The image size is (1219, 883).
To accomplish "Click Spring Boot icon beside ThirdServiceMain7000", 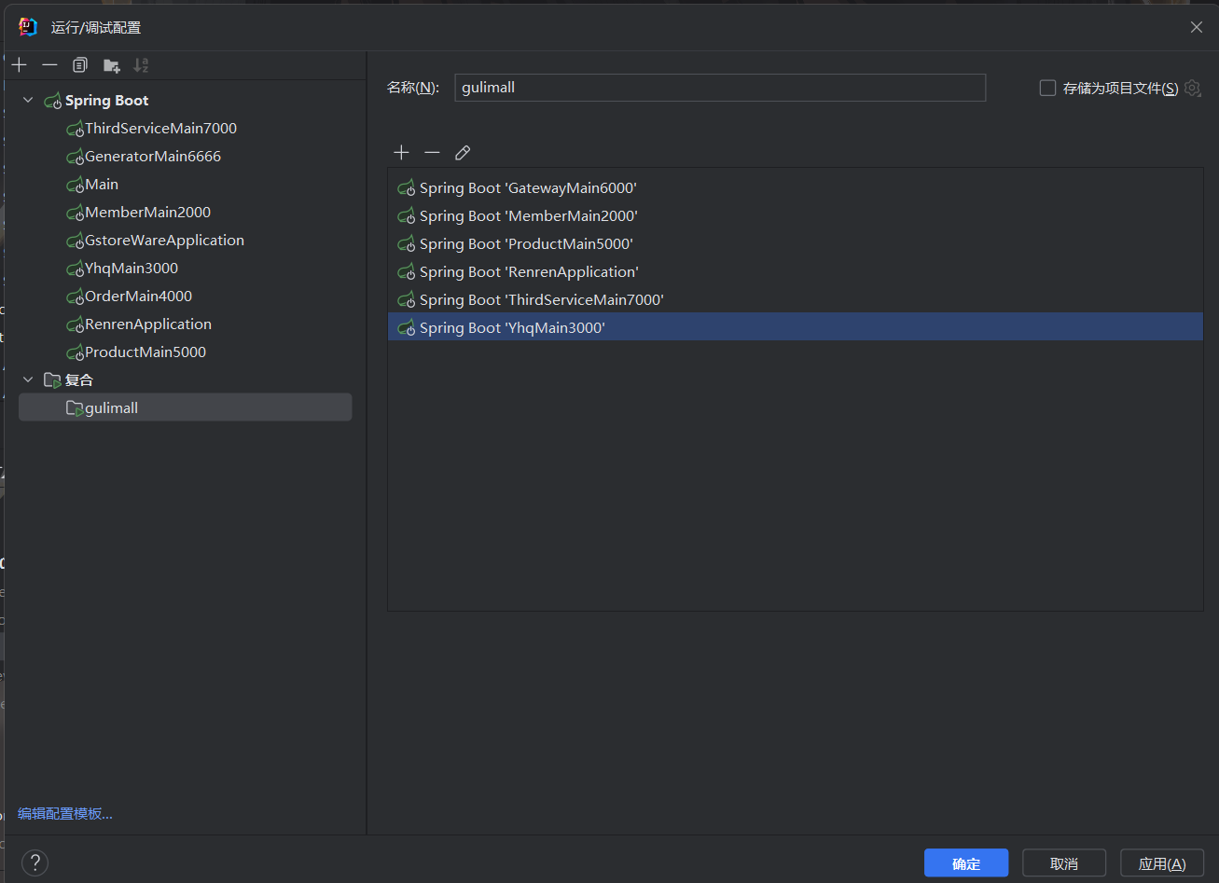I will (75, 129).
